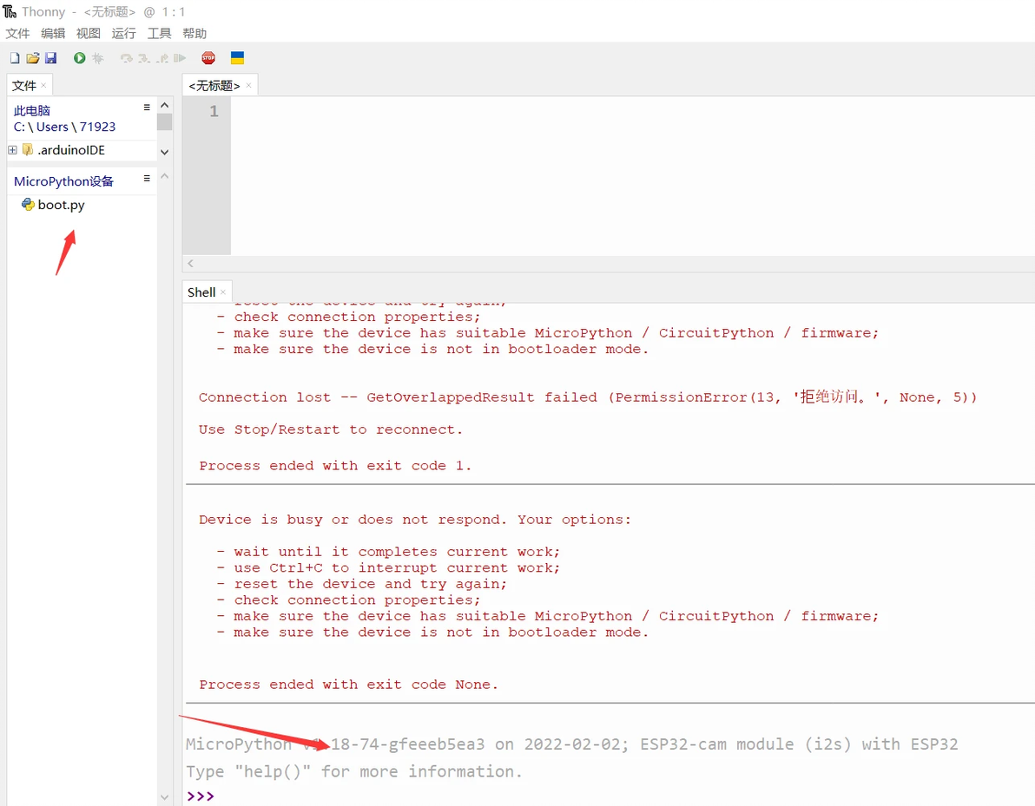Open the 工具 menu
Image resolution: width=1035 pixels, height=806 pixels.
159,33
